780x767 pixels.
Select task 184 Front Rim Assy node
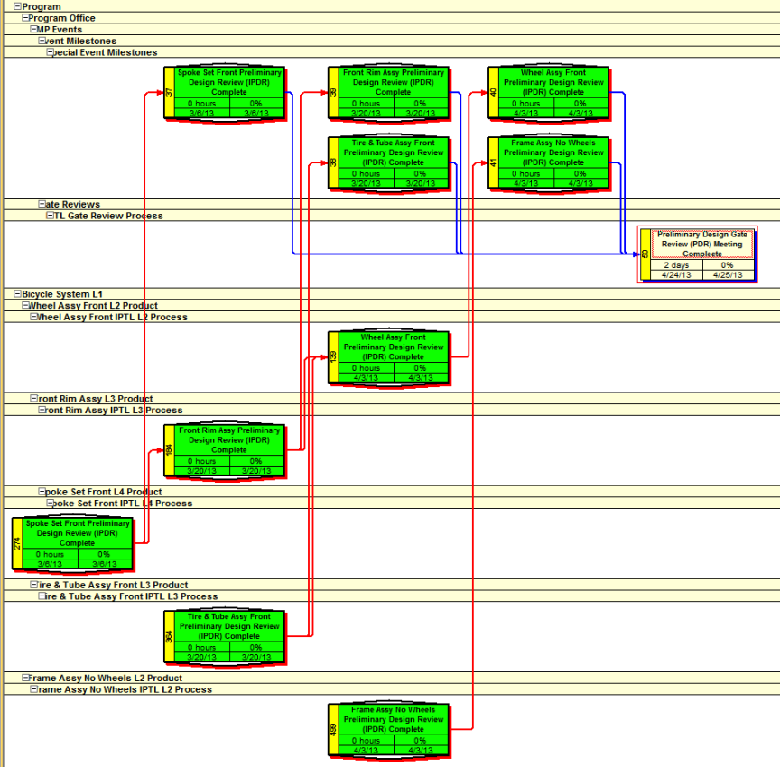228,440
